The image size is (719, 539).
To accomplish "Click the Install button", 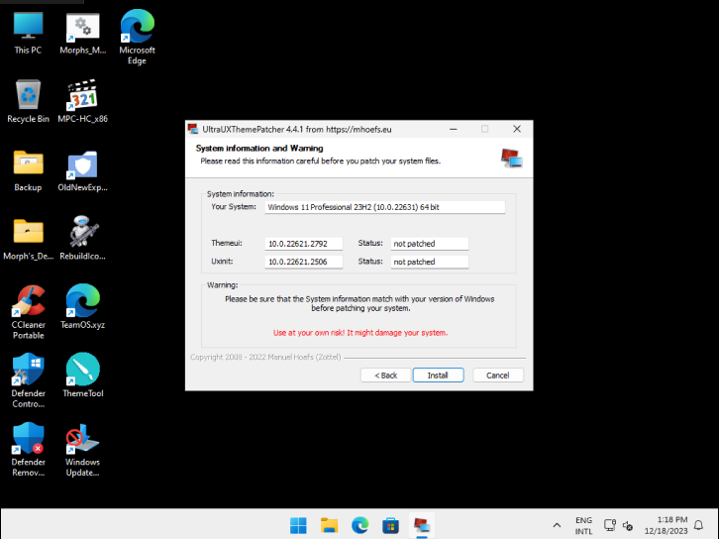I will click(x=438, y=376).
